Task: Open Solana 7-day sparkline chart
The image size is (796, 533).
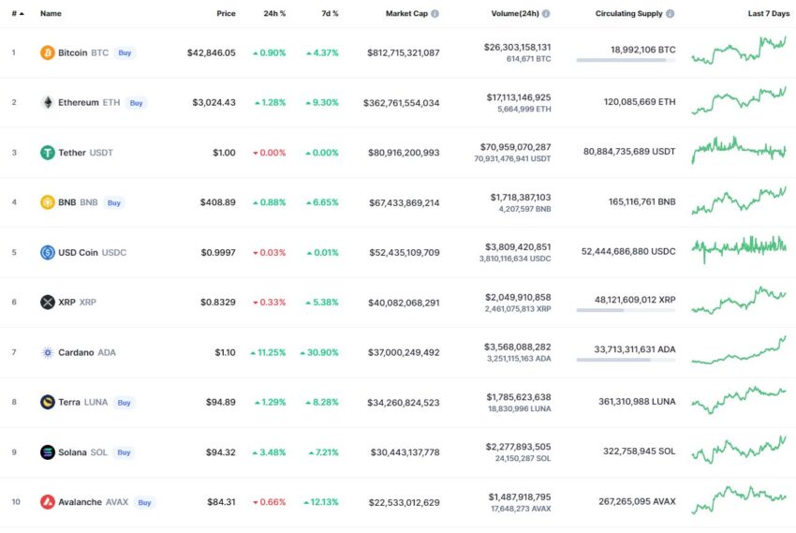Action: 739,450
